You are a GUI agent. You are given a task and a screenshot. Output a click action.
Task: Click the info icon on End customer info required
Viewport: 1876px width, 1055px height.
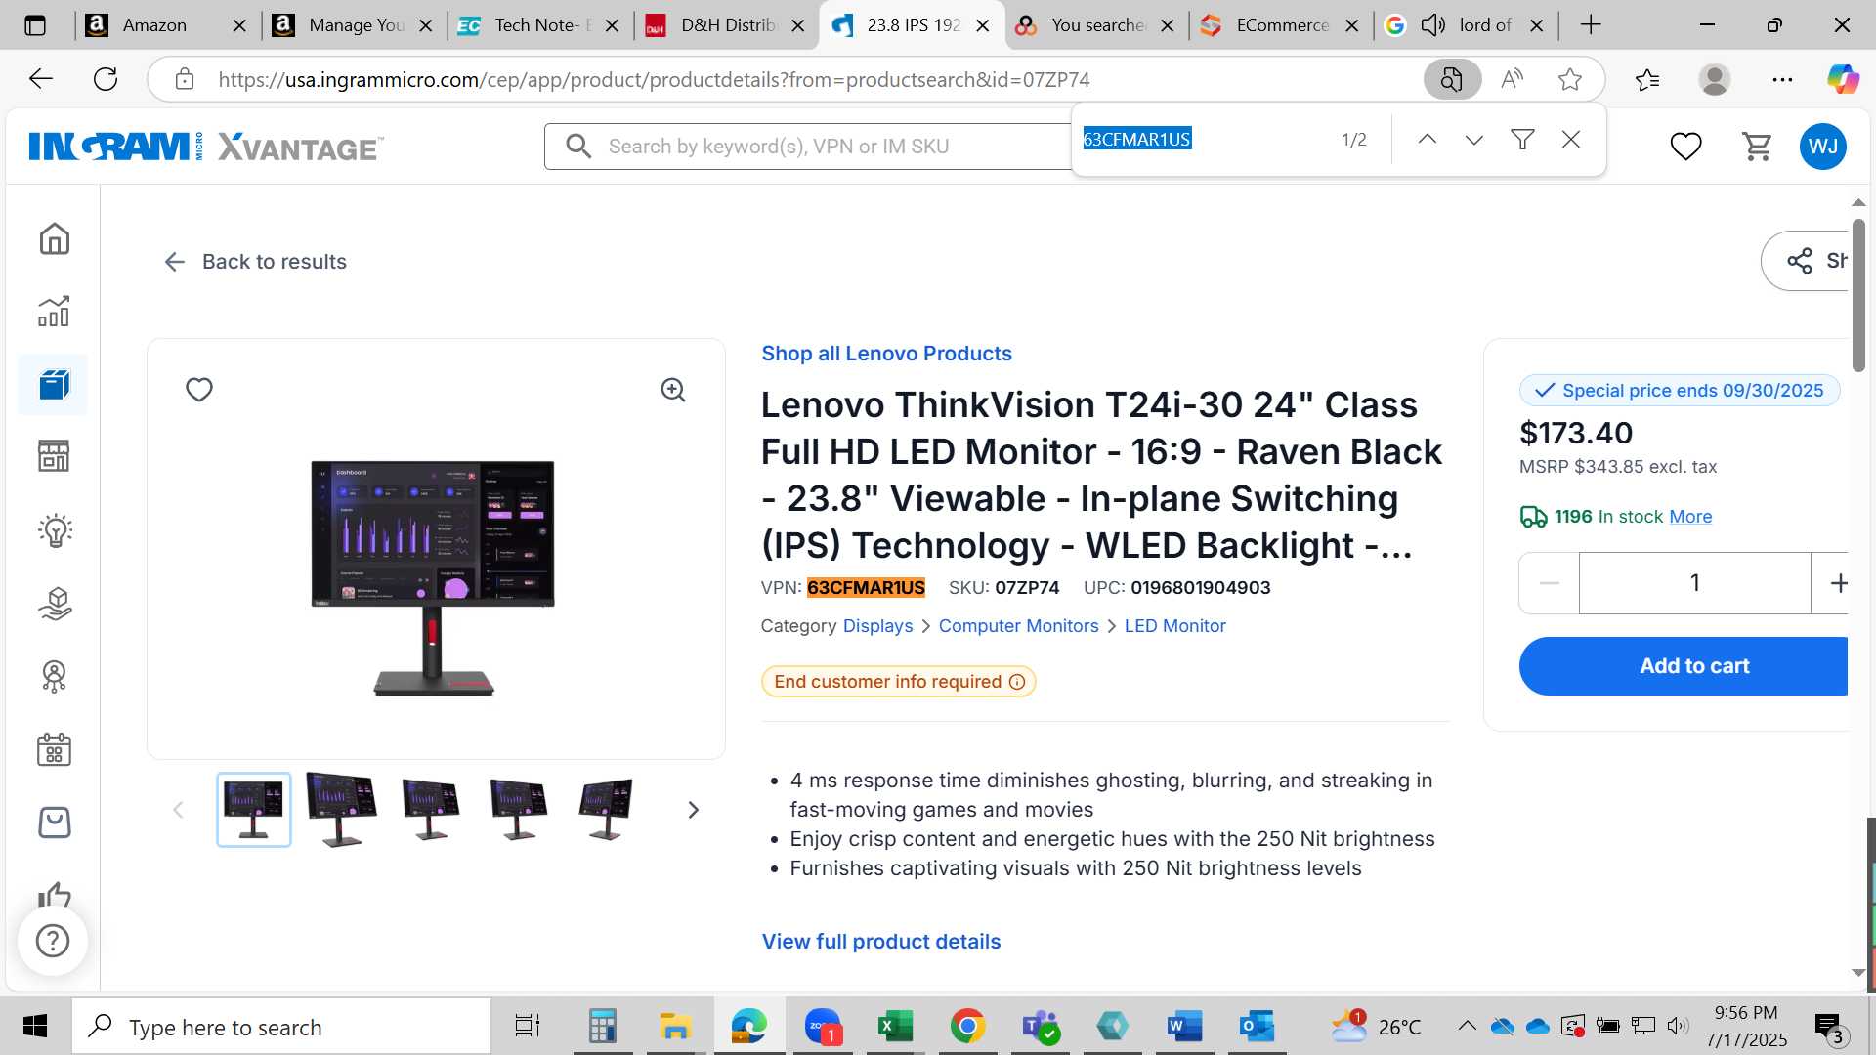[x=1017, y=682]
